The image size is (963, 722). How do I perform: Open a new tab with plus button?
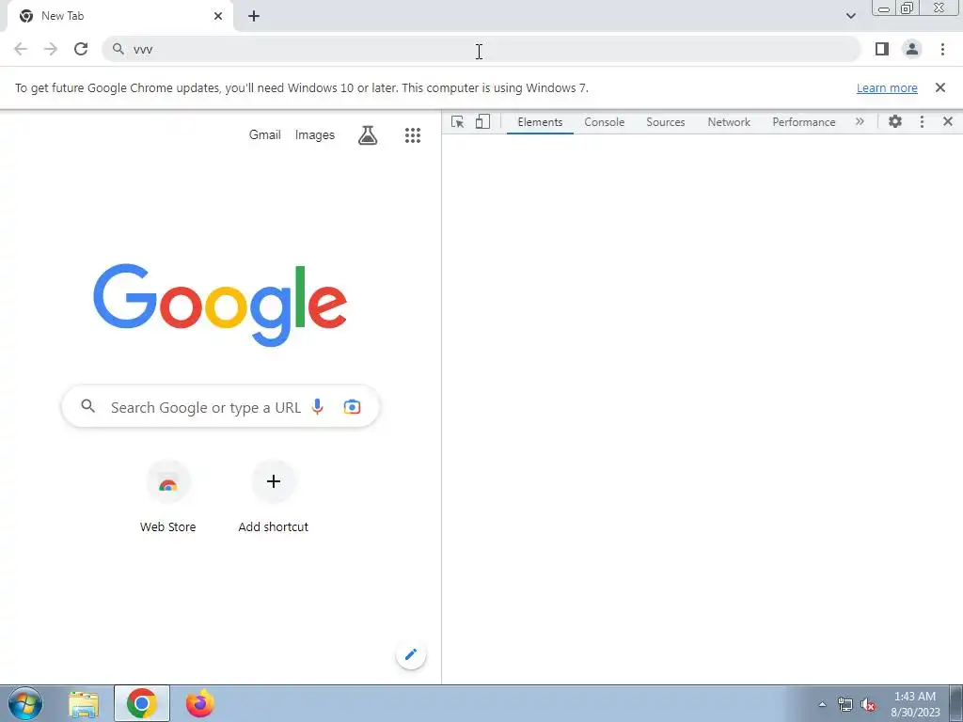point(254,16)
